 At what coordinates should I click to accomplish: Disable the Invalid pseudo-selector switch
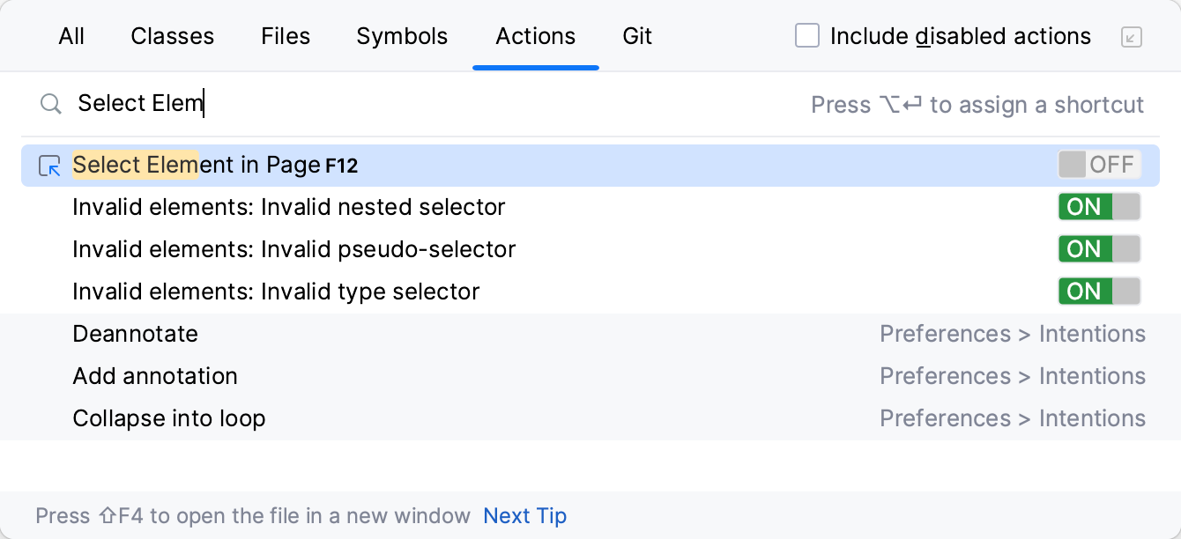pos(1099,249)
